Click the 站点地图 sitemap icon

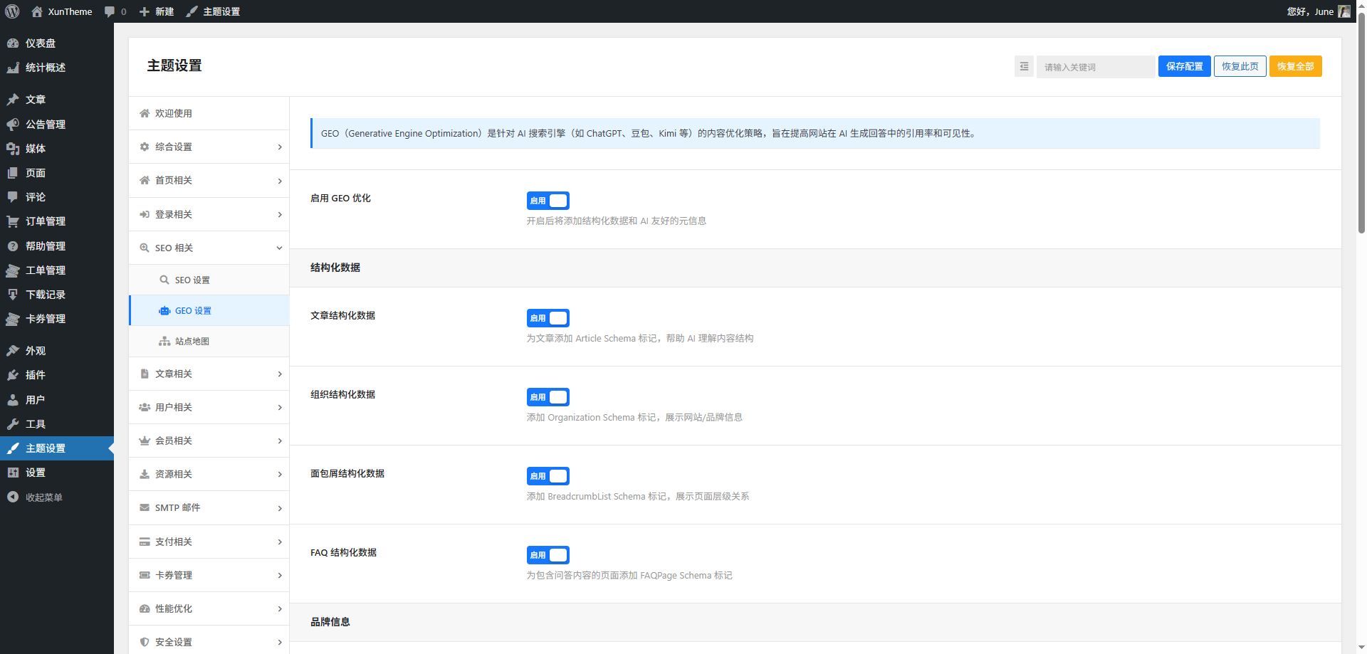click(164, 342)
